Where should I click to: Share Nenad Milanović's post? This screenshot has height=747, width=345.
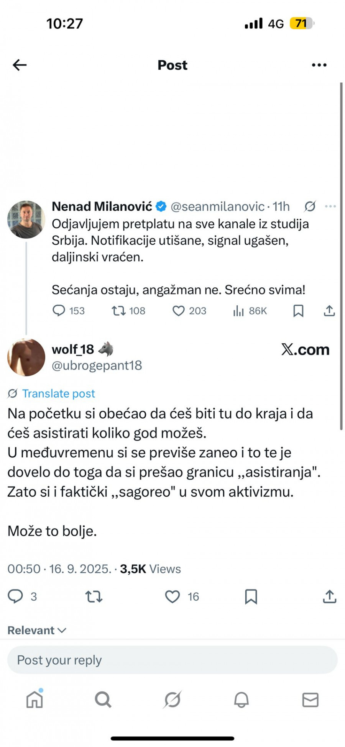click(329, 311)
